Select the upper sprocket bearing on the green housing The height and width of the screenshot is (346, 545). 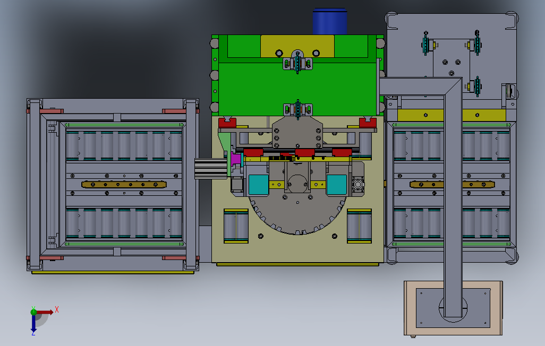pyautogui.click(x=297, y=63)
